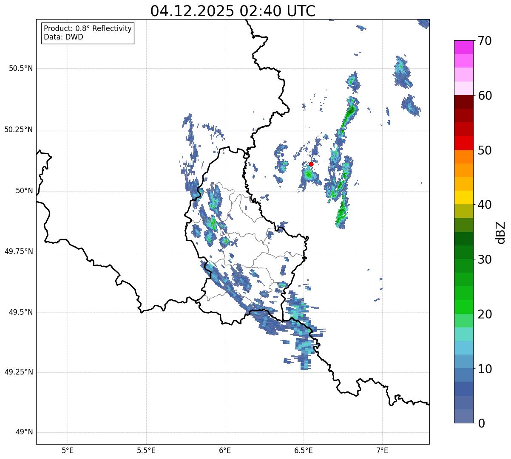Click the 30 label on the colorbar
The height and width of the screenshot is (459, 511).
485,259
